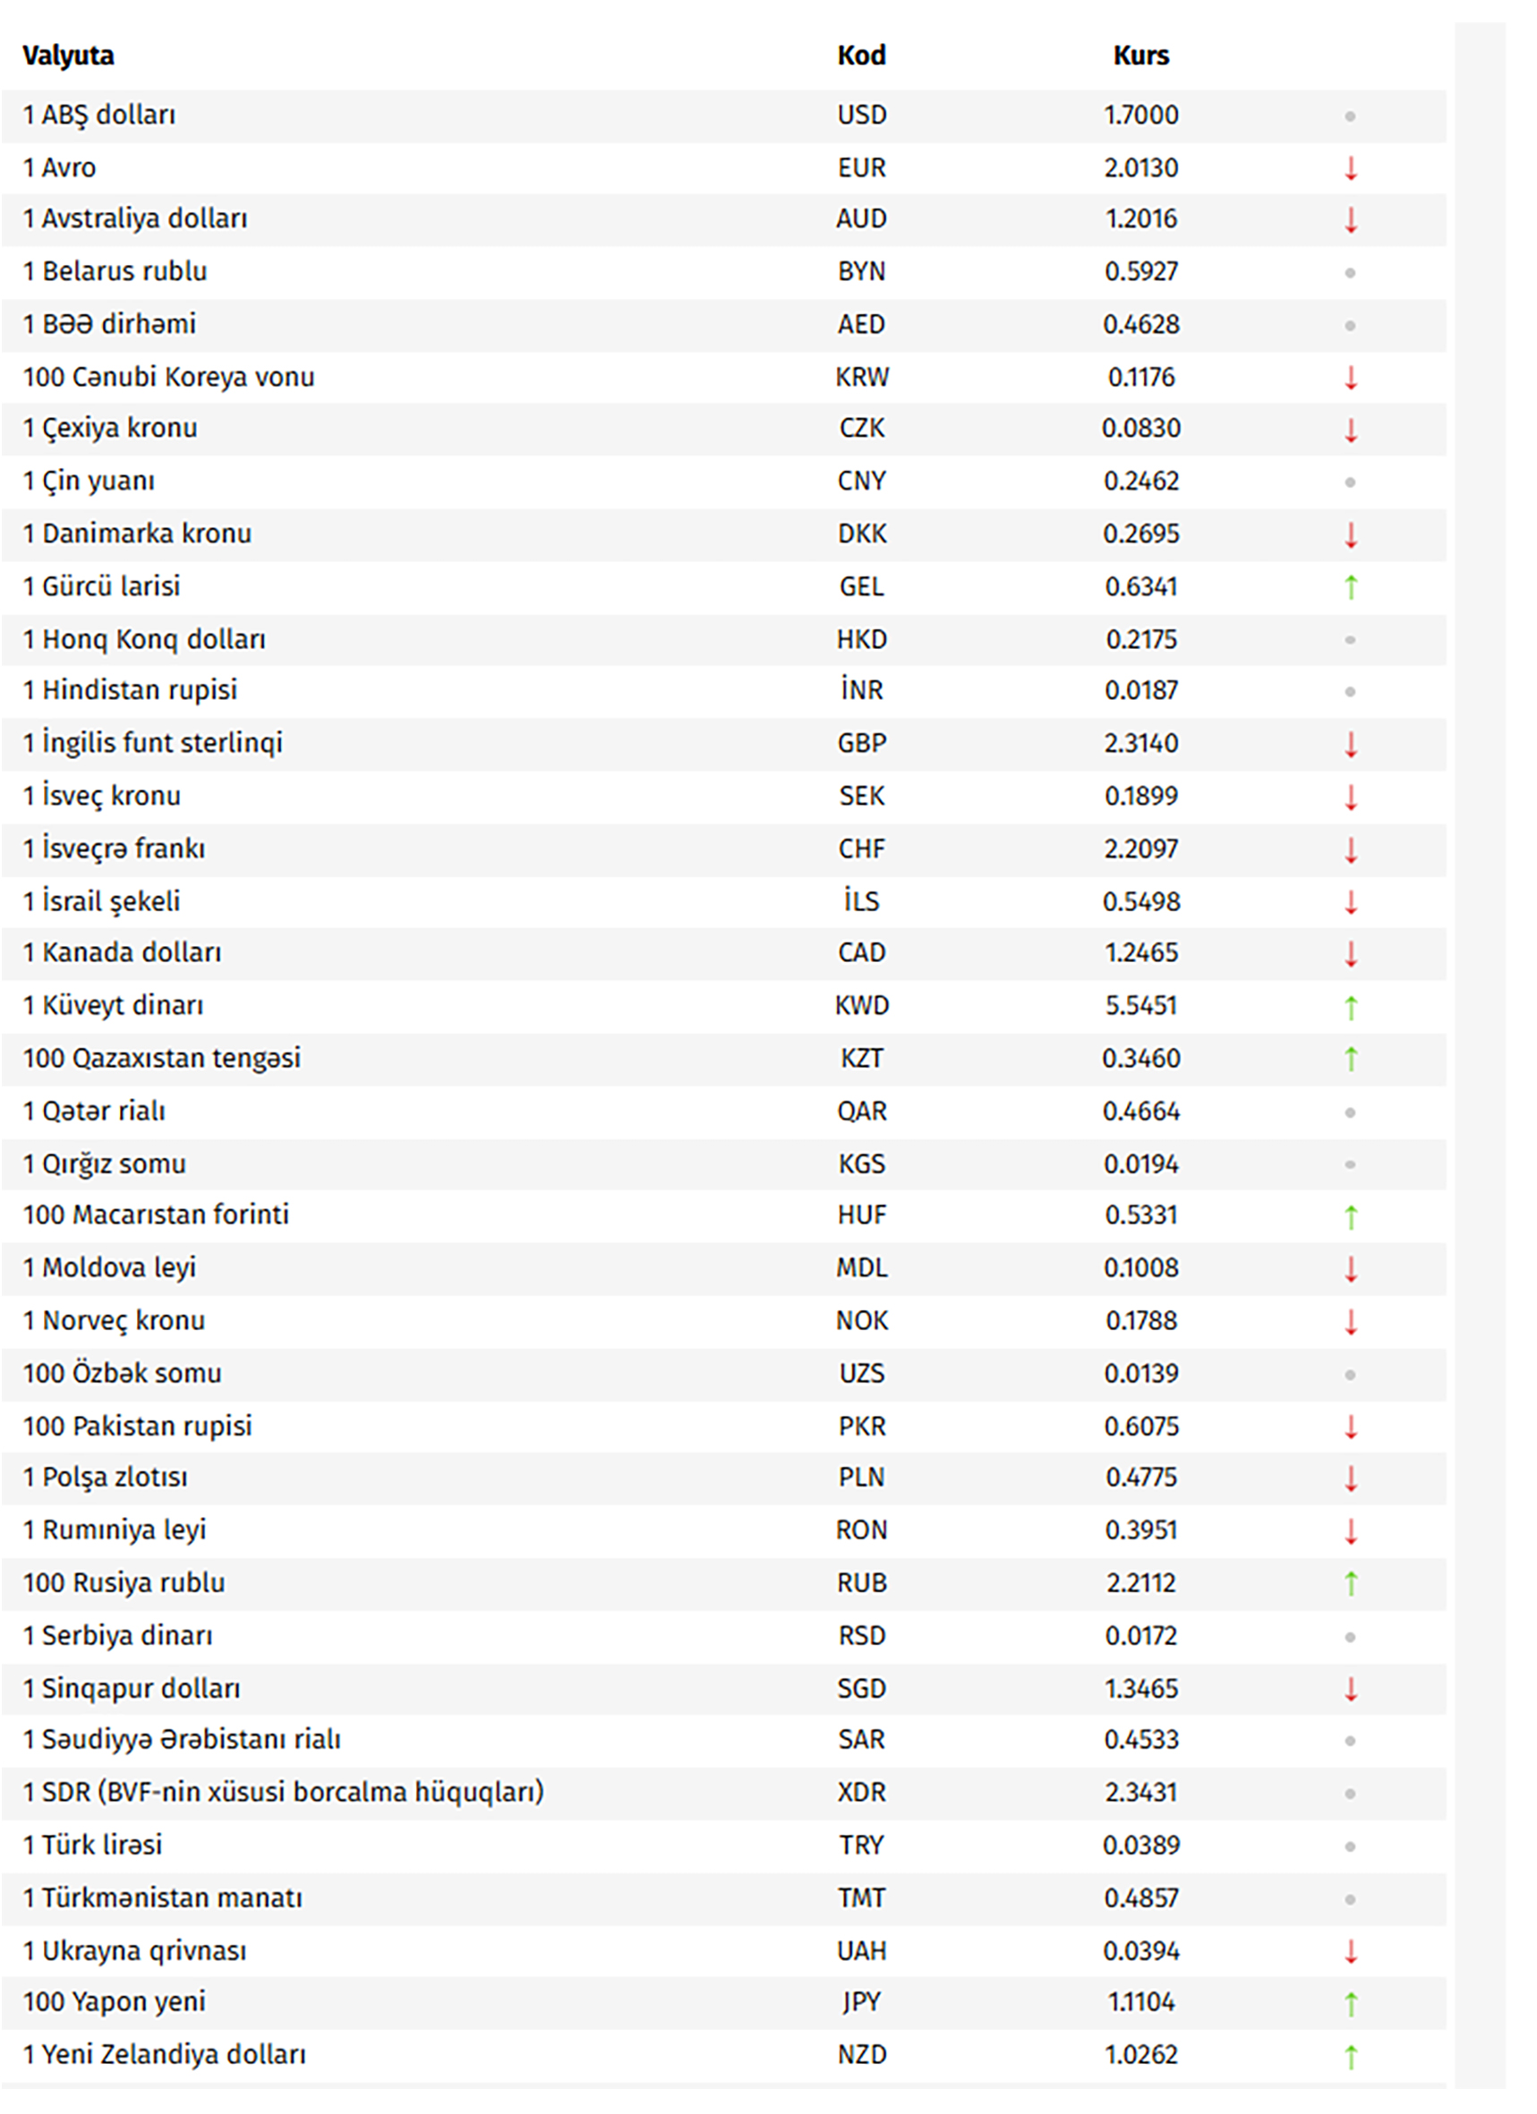1537x2114 pixels.
Task: Click the 2.3431 rate for XDR
Action: pyautogui.click(x=1140, y=1793)
